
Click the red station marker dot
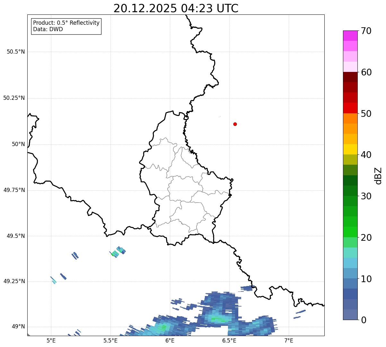point(235,124)
